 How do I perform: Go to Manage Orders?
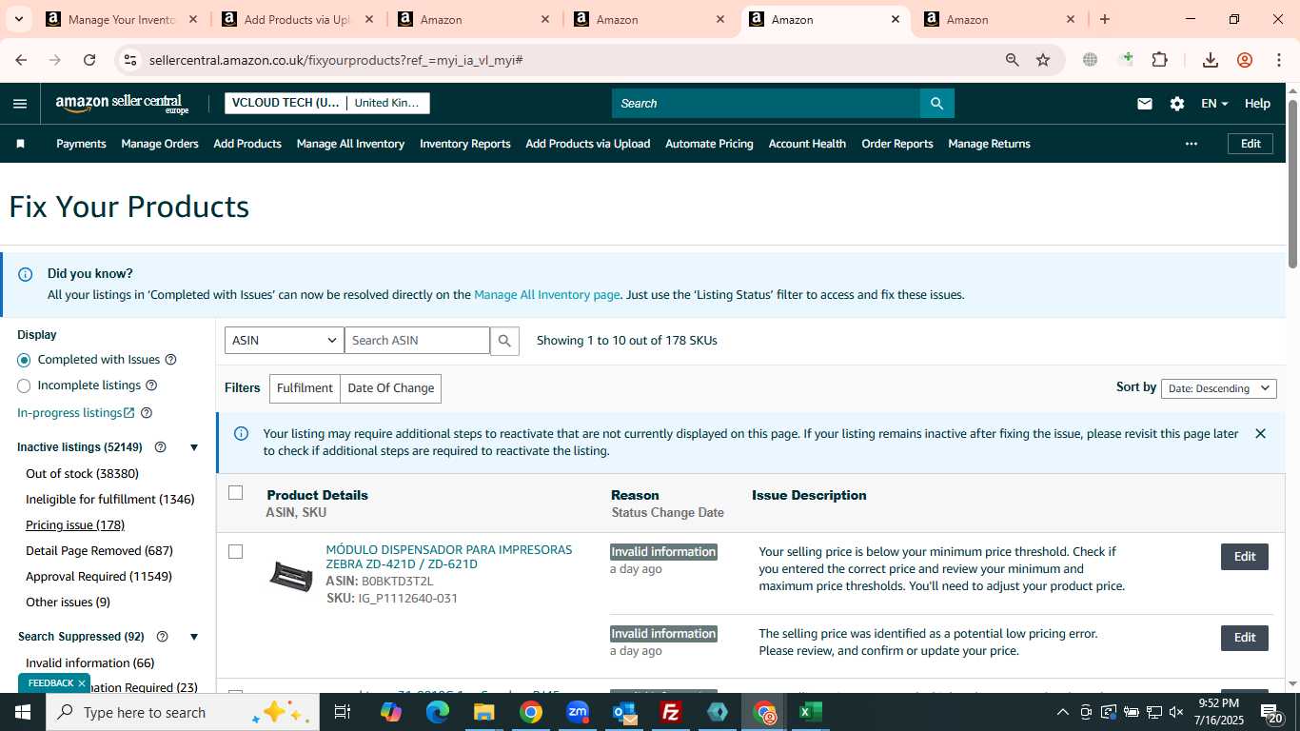click(x=160, y=144)
